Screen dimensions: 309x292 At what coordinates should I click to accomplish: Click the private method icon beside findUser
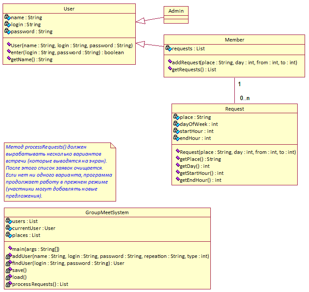tap(9, 263)
